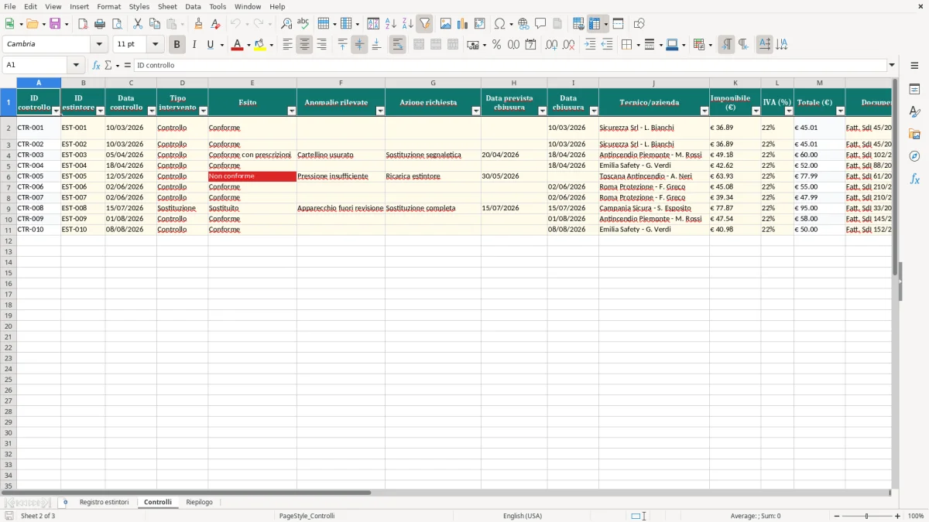
Task: Insert an image using toolbar icon
Action: (446, 24)
